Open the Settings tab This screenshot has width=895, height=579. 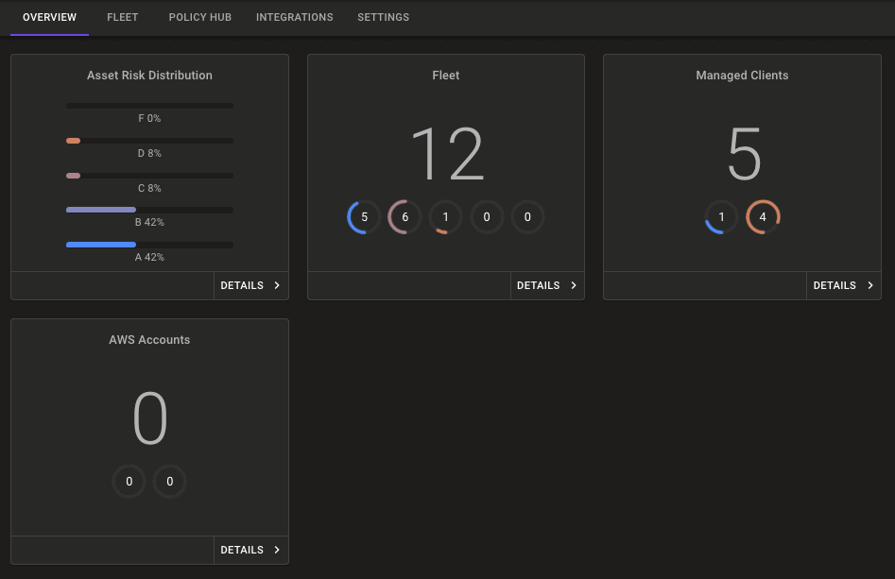click(383, 17)
